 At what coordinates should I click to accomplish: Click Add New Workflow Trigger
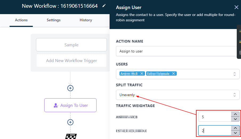(x=71, y=60)
